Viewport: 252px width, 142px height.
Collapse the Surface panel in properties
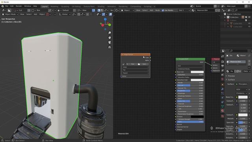pyautogui.click(x=231, y=80)
